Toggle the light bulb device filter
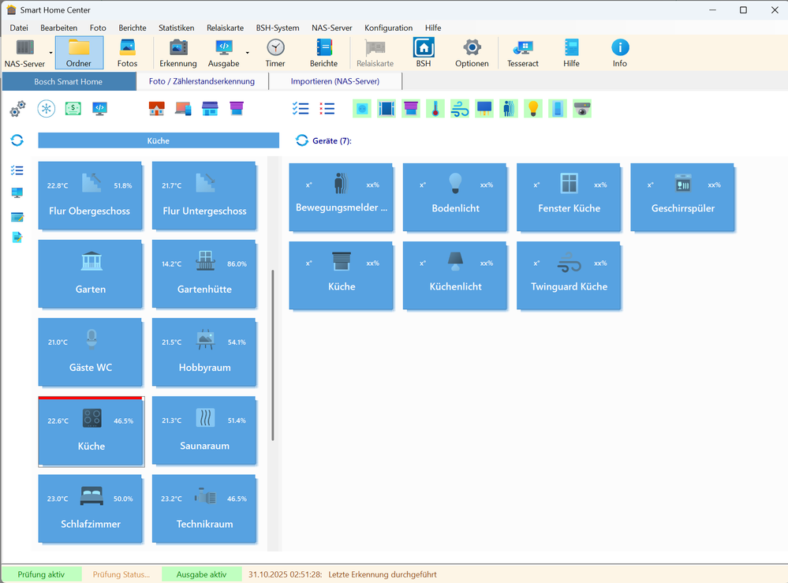788x583 pixels. point(533,109)
